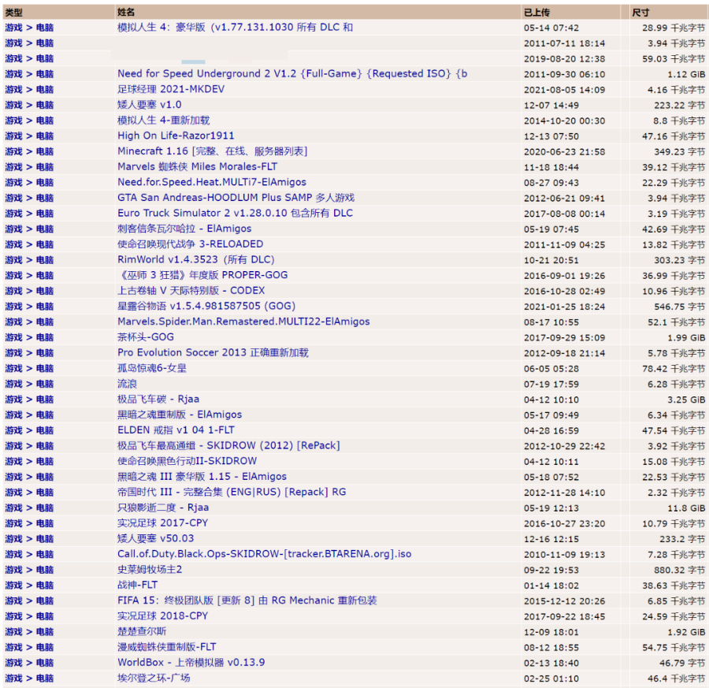Open Need for Speed Underground 2 V1.2 link

click(292, 74)
